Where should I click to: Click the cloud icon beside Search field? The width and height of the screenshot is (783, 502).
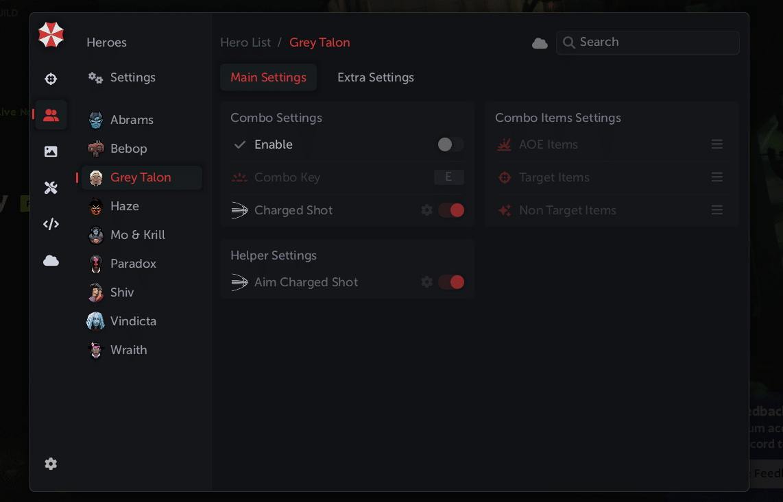(540, 43)
